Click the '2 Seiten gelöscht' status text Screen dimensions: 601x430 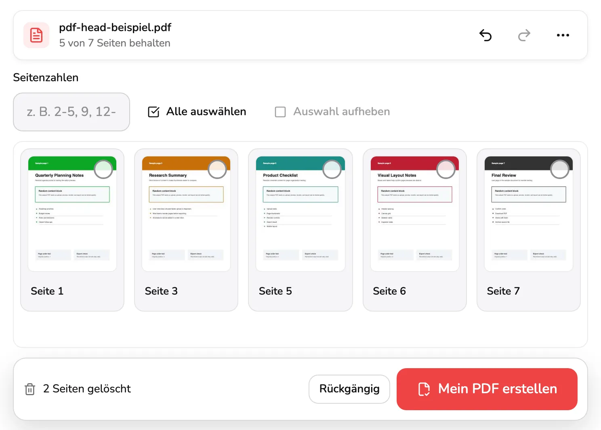87,389
